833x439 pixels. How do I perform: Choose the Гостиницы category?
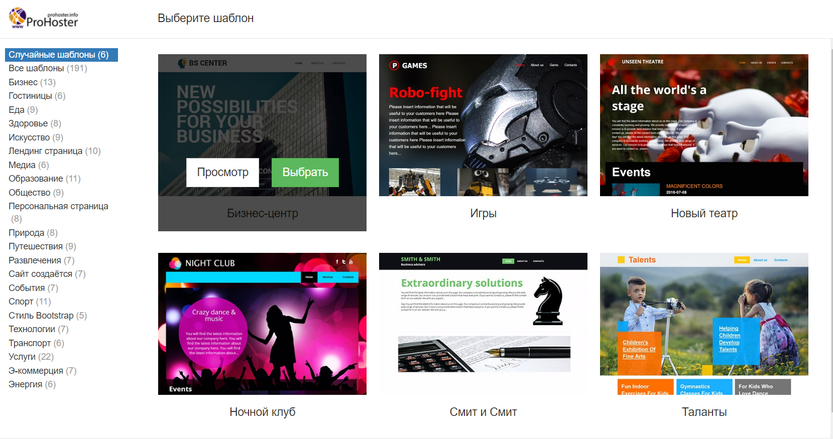37,96
